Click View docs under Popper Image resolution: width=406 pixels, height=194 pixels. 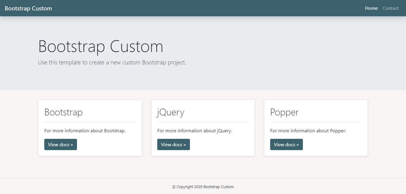click(286, 144)
